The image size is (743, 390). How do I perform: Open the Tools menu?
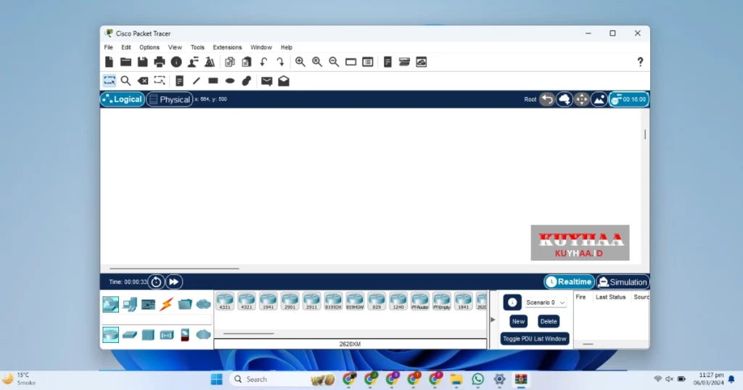pos(197,47)
